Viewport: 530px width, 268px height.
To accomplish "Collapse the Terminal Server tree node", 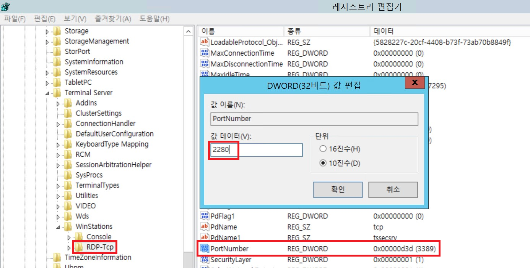I will pyautogui.click(x=47, y=93).
